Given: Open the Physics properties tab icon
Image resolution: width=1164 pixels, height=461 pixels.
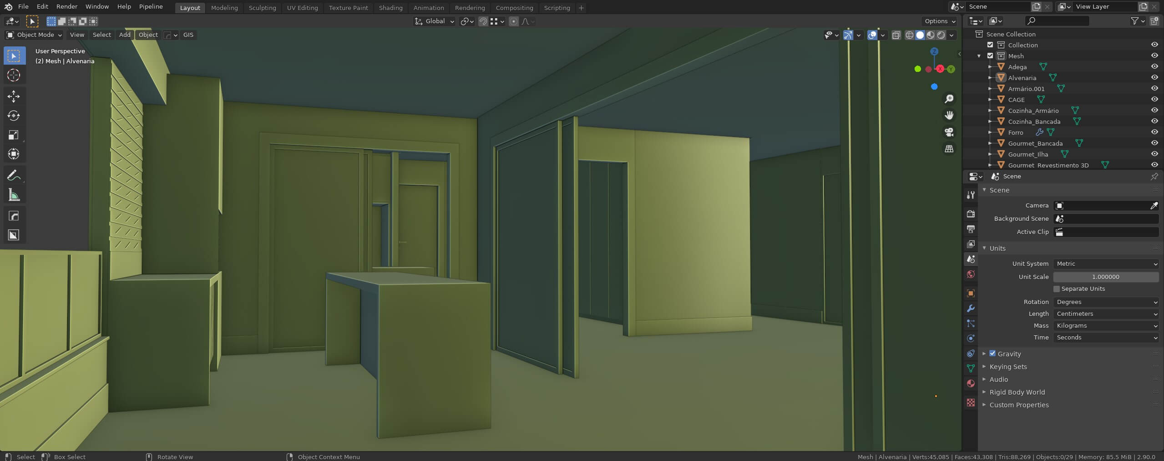Looking at the screenshot, I should tap(971, 338).
